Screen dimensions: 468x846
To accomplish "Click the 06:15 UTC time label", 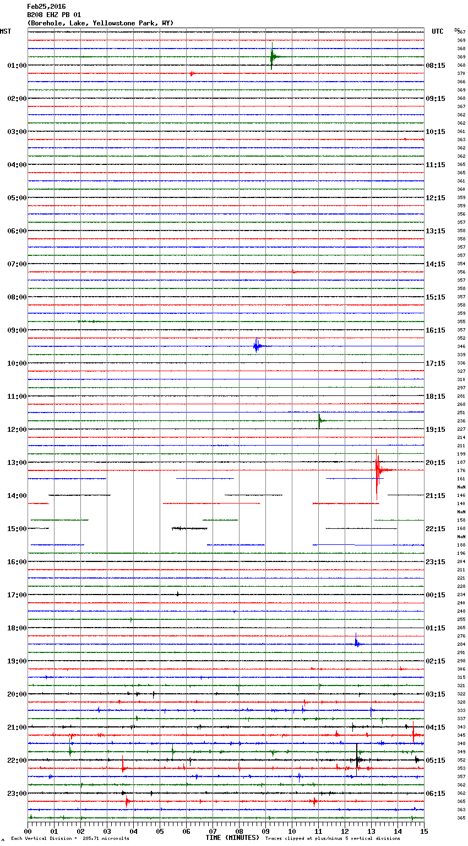I will [x=436, y=794].
